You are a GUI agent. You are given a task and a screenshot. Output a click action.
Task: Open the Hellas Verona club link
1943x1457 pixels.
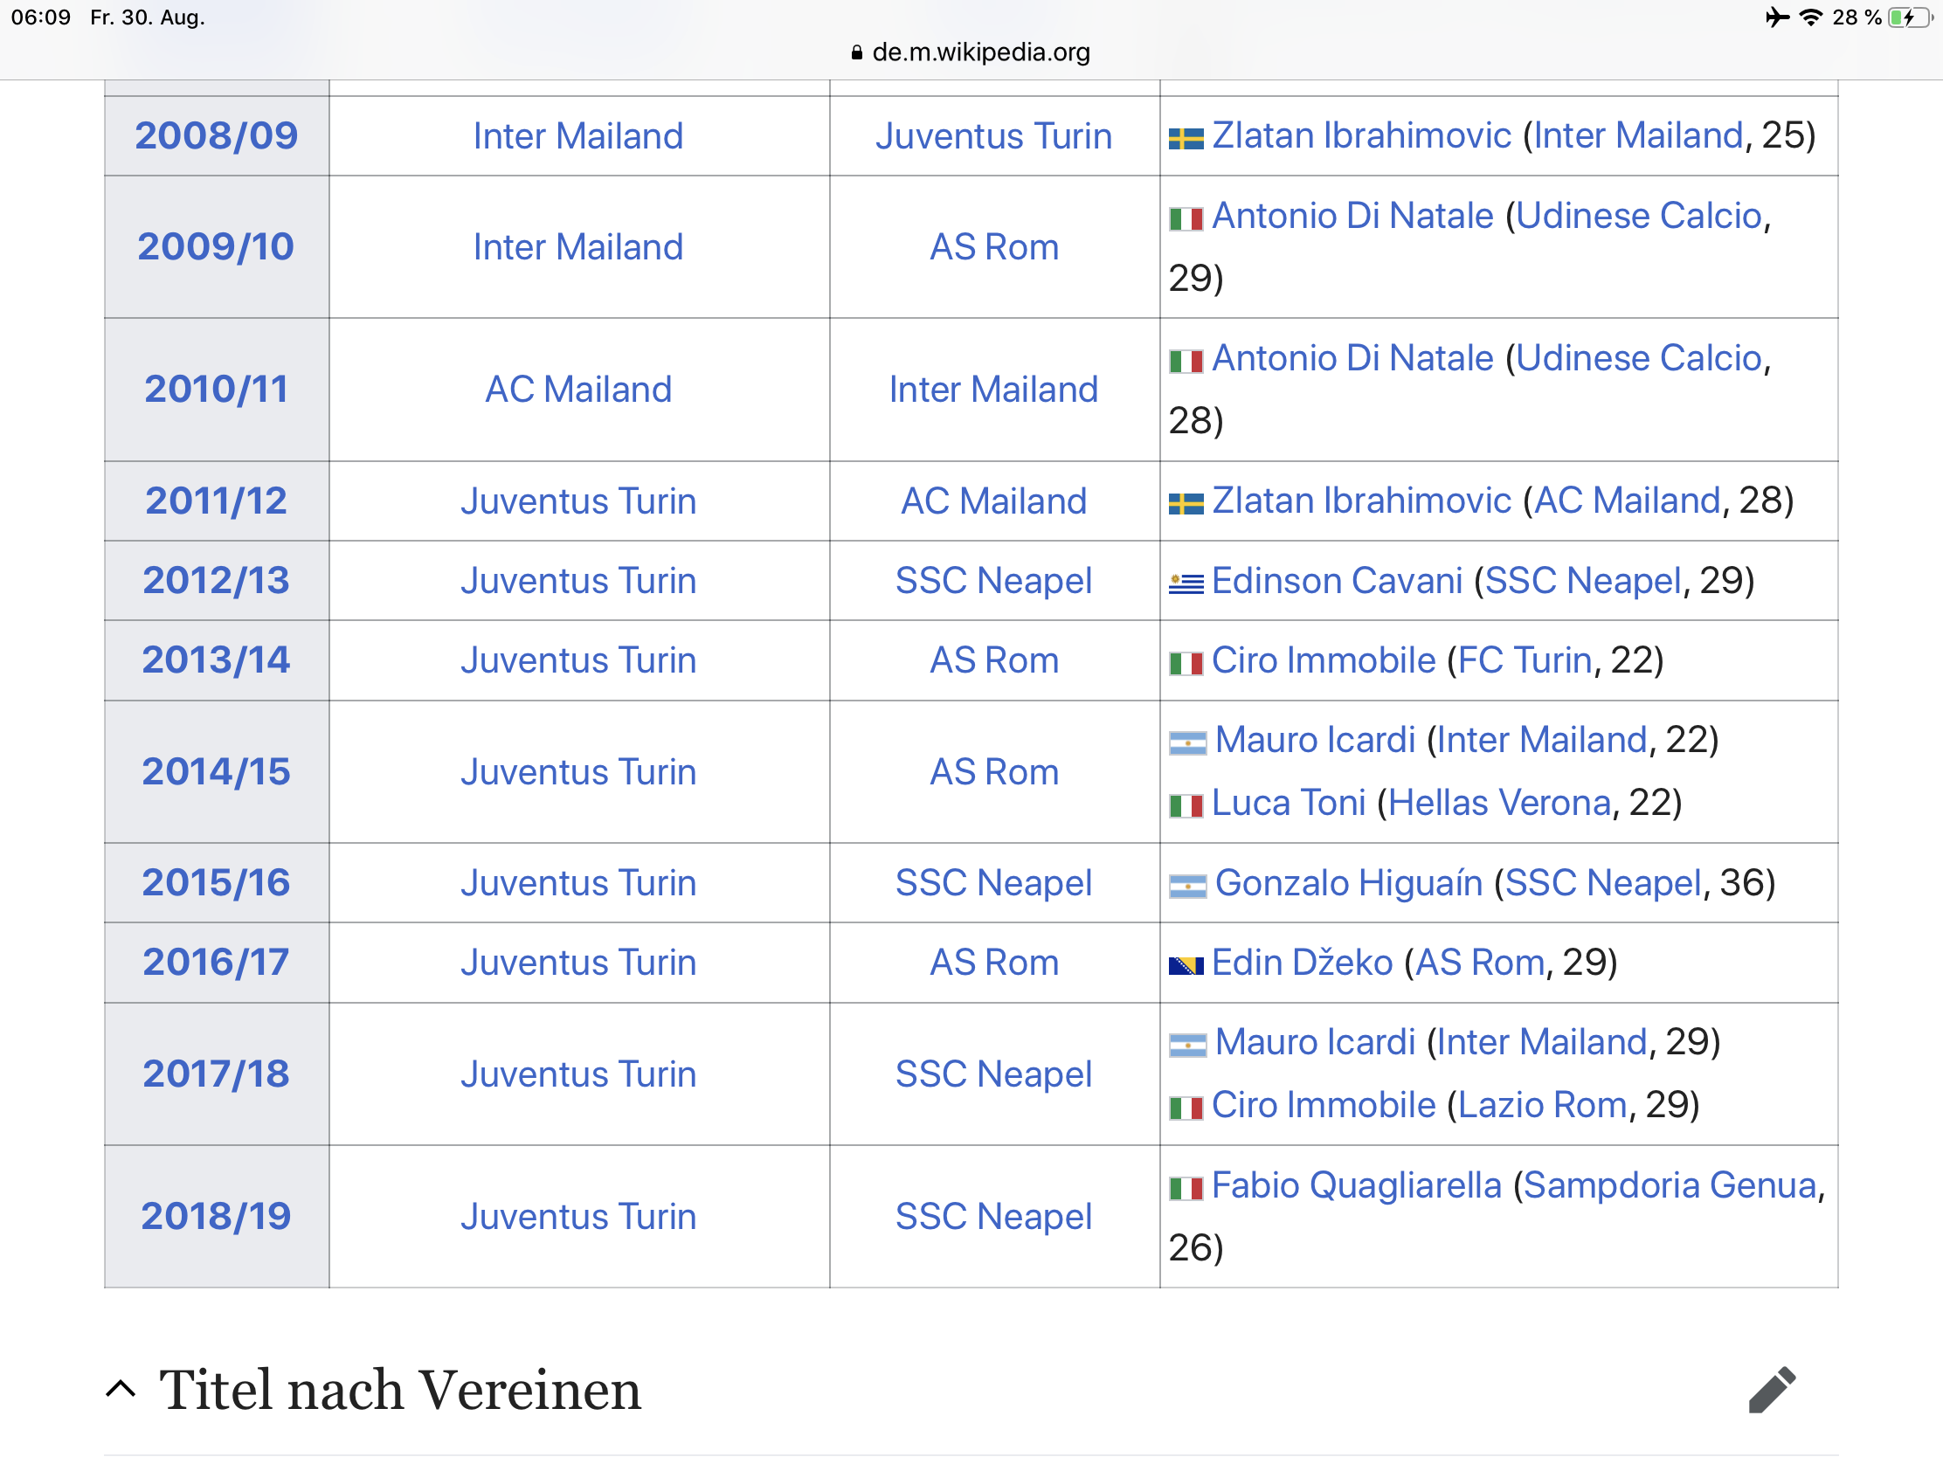point(1499,803)
